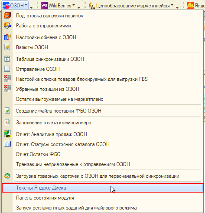The image size is (205, 213).
Task: Click the 'Подготовка выгрузки новинок' icon
Action: pos(7,15)
